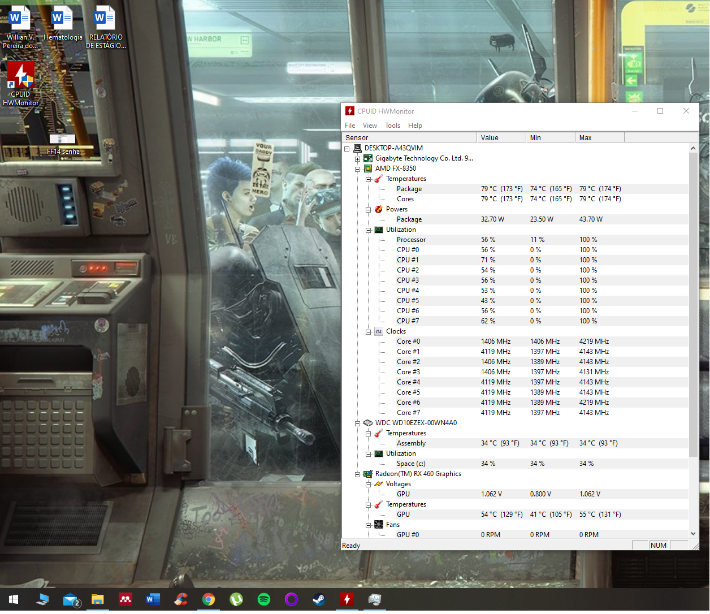Click the GPU Fans icon
The image size is (710, 614).
379,525
